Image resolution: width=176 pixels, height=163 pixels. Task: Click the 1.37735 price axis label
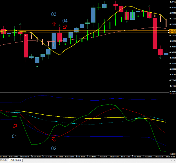[x=173, y=19]
